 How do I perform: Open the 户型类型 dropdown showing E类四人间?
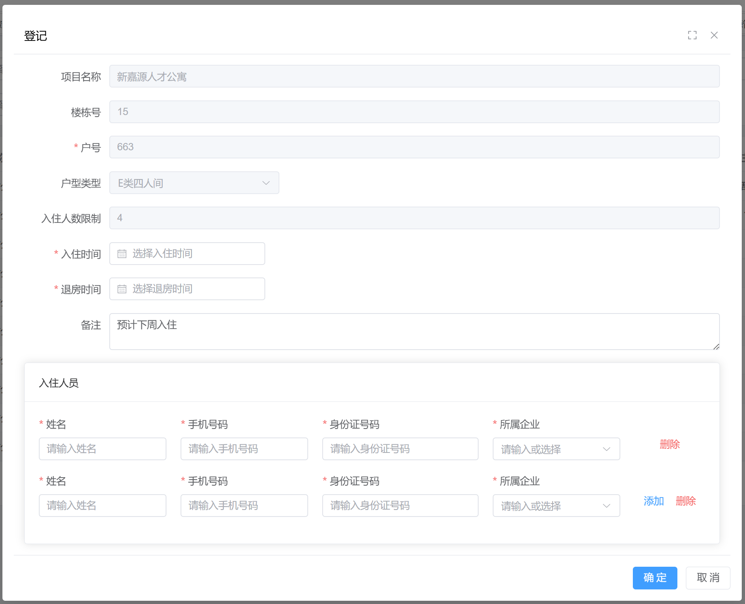[x=194, y=183]
